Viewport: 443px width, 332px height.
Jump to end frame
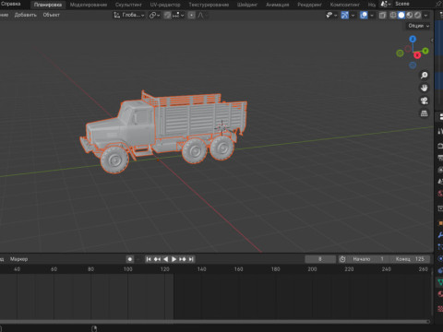click(191, 259)
